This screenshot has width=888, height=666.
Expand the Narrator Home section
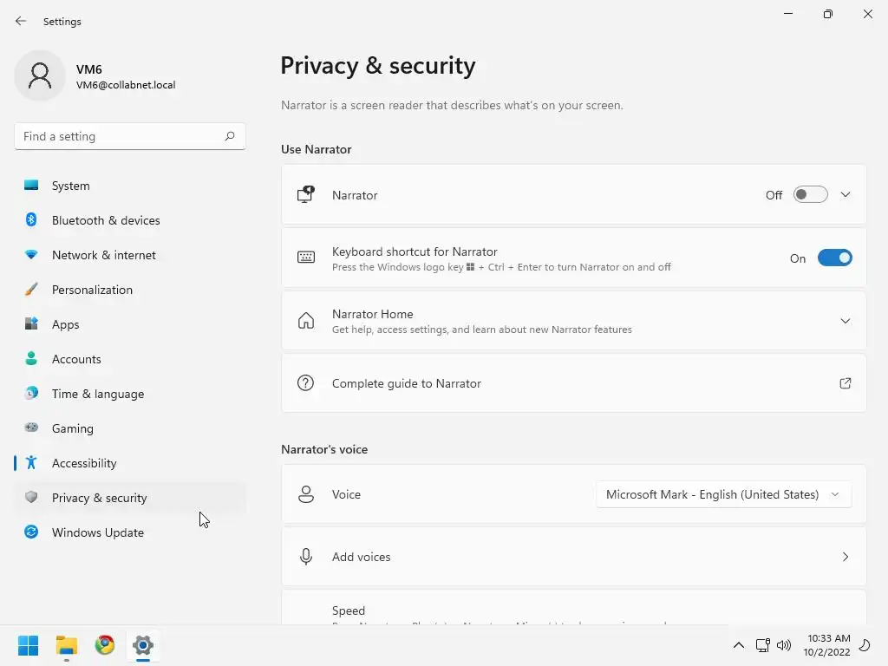point(846,321)
